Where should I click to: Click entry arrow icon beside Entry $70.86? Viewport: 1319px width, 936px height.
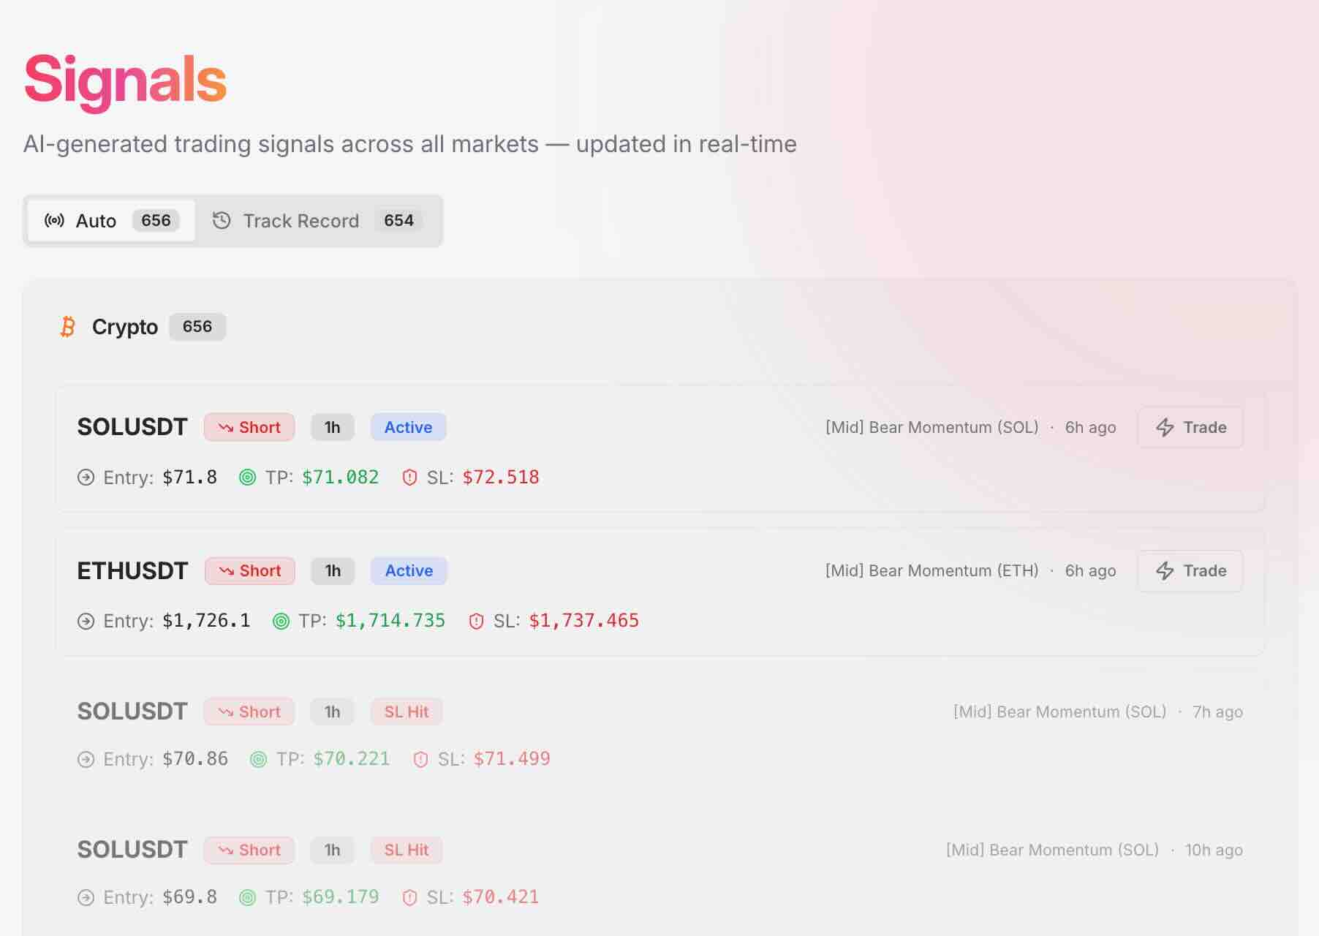tap(86, 760)
